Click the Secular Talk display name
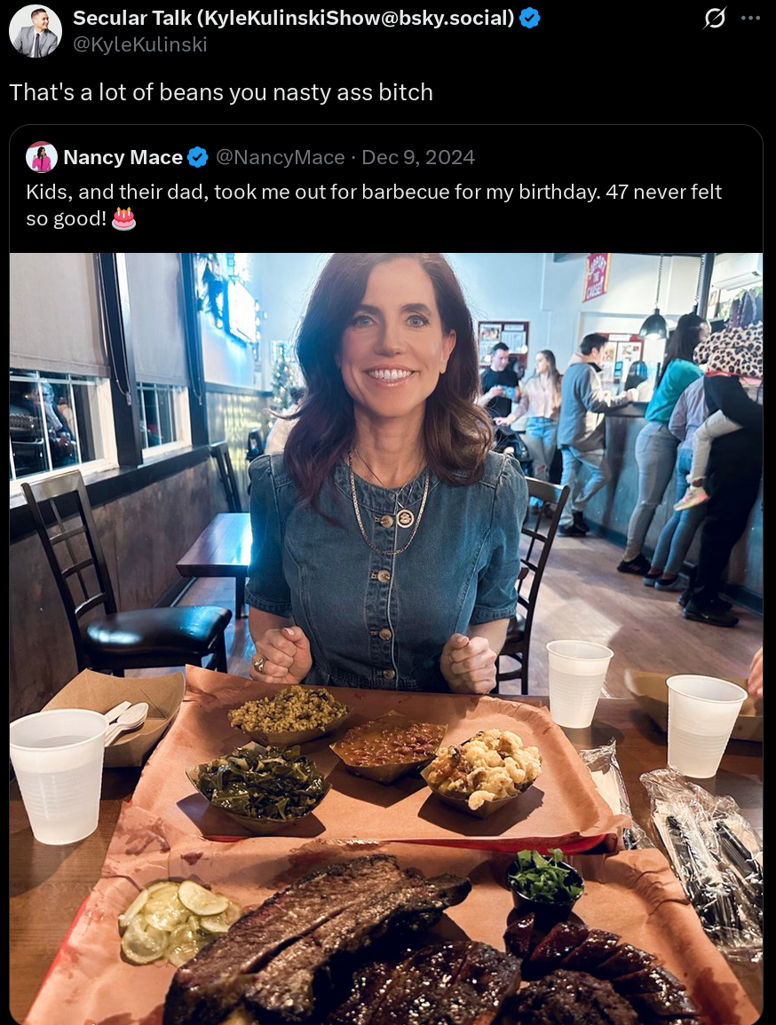The width and height of the screenshot is (776, 1025). (x=293, y=18)
